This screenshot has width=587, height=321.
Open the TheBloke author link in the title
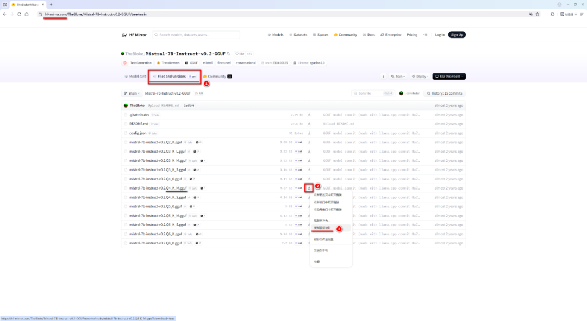tap(134, 54)
